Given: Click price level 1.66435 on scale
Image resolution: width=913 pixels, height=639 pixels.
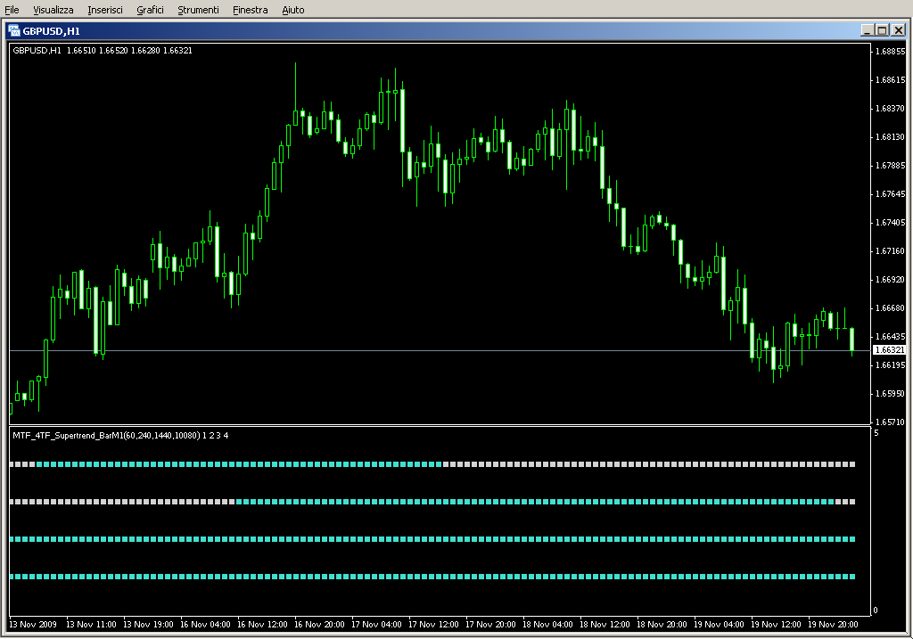Looking at the screenshot, I should pos(891,336).
